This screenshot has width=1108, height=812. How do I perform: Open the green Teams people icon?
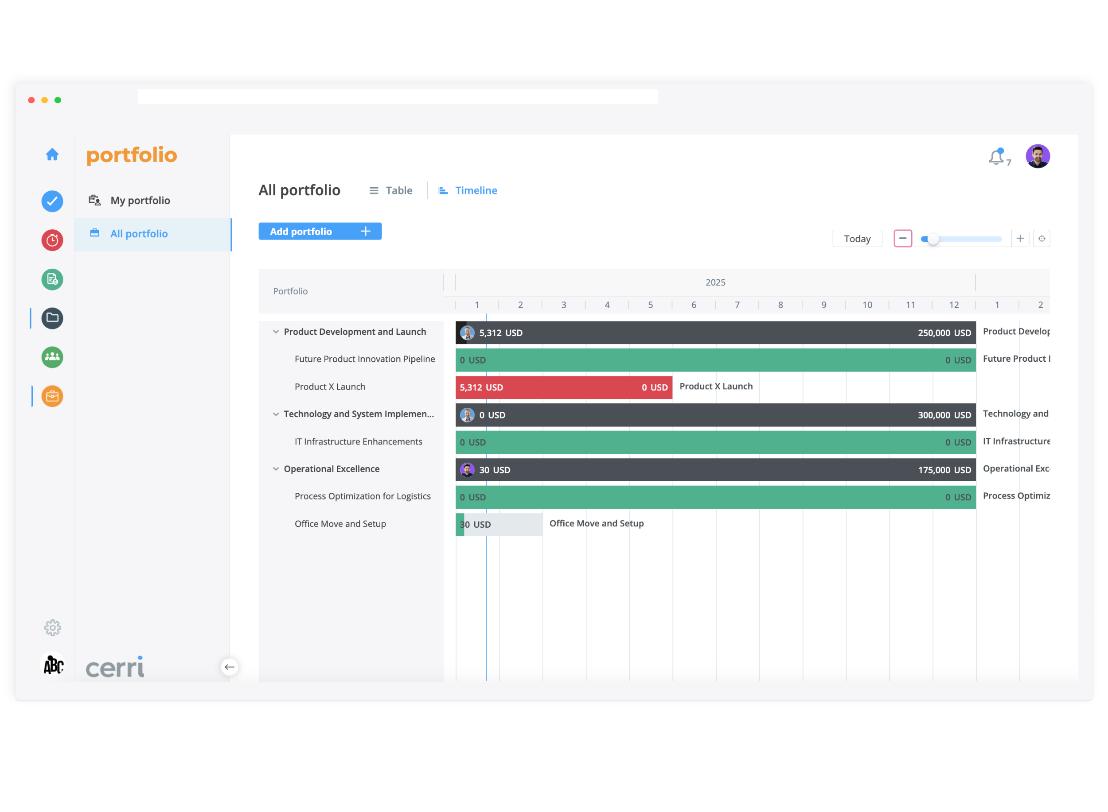coord(52,357)
